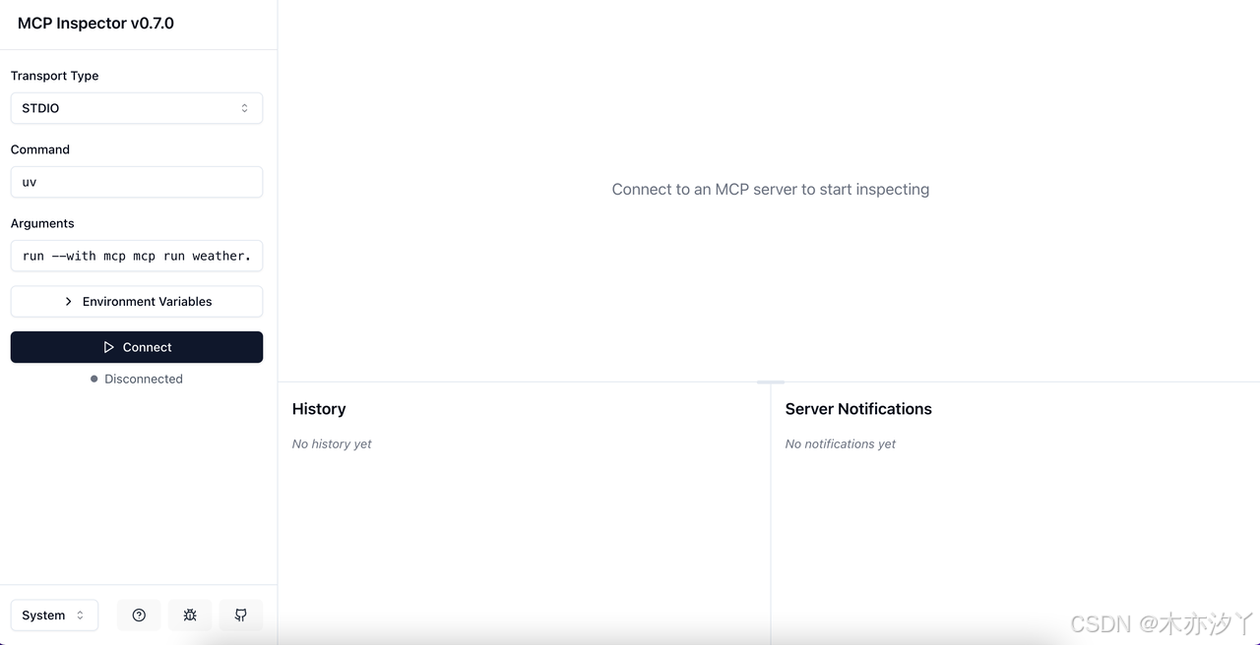
Task: Expand the Environment Variables section
Action: (137, 302)
